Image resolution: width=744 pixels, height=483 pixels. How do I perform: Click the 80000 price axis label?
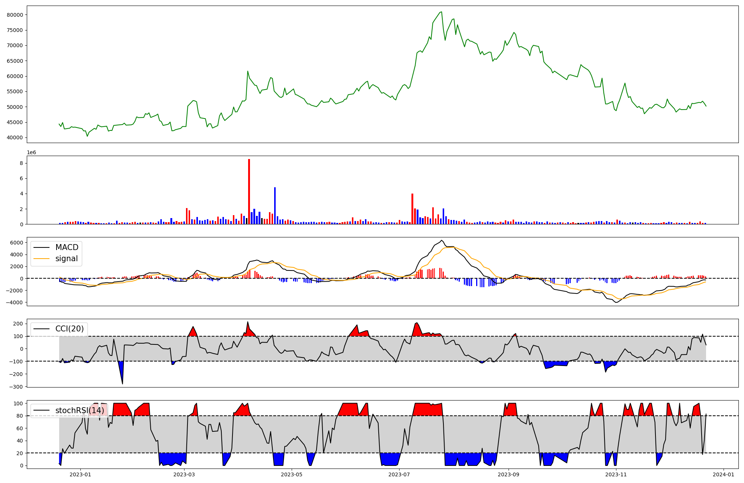click(x=15, y=15)
